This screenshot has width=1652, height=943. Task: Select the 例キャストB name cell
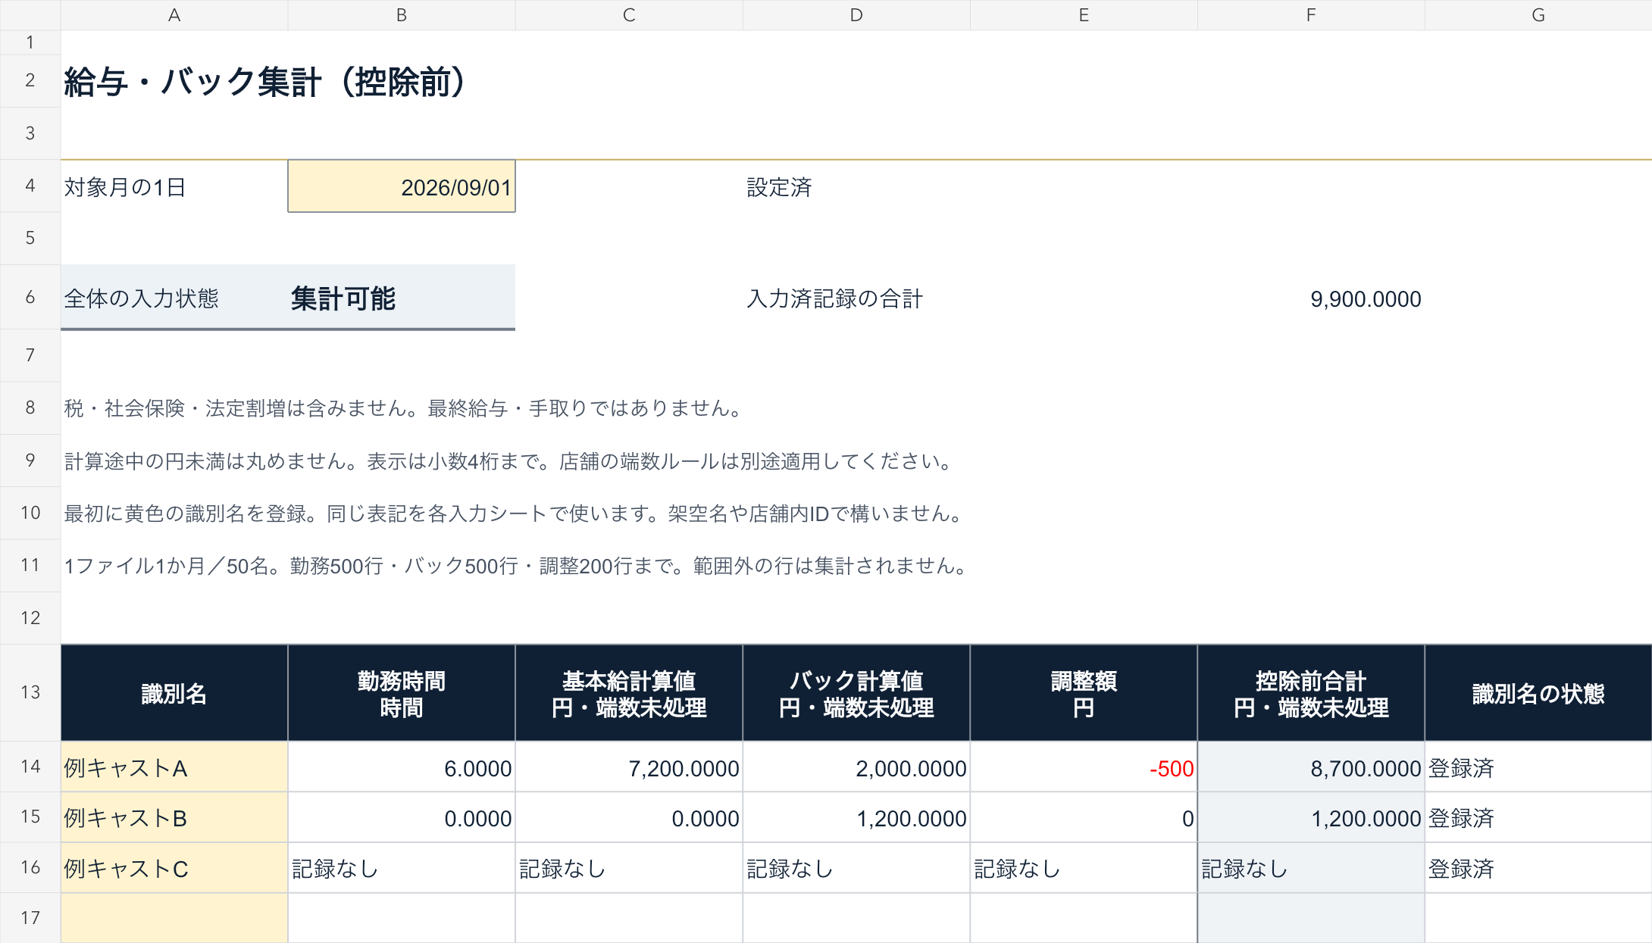coord(174,817)
